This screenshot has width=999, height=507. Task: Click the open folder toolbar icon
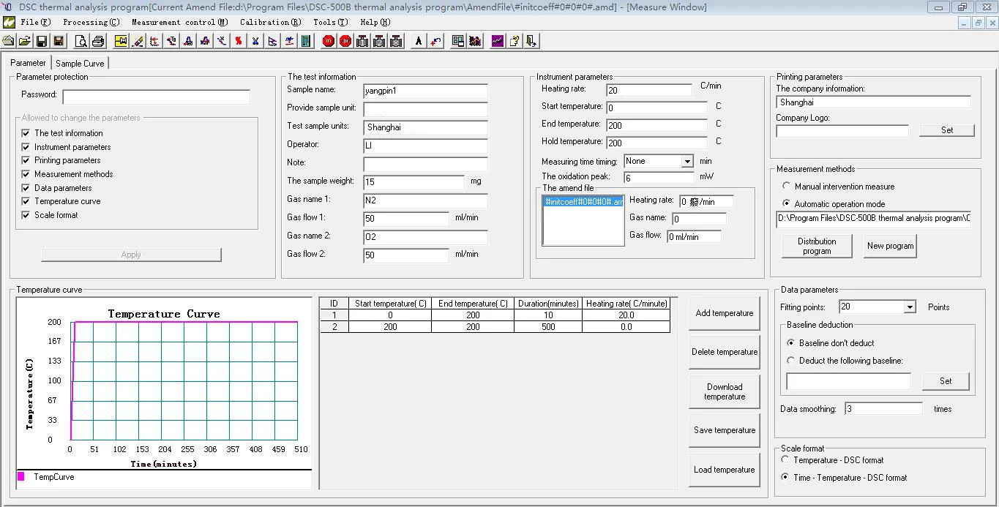tap(25, 42)
